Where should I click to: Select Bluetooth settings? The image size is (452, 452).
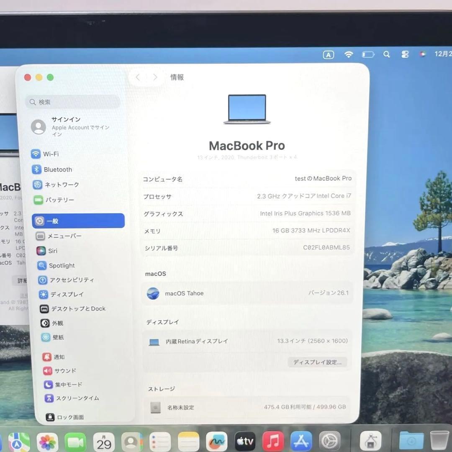point(57,169)
